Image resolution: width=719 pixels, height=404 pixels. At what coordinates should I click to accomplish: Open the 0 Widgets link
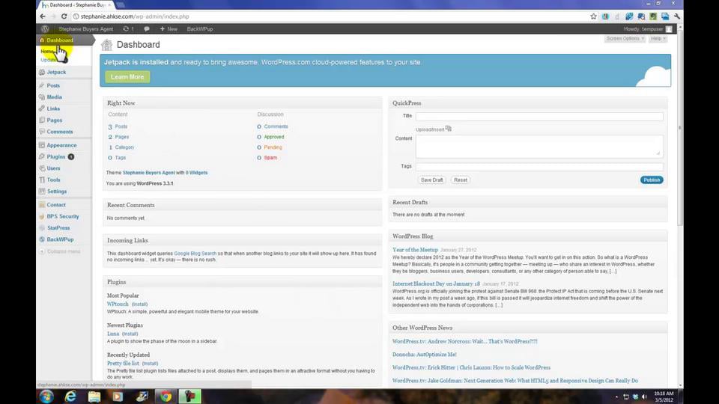click(196, 173)
